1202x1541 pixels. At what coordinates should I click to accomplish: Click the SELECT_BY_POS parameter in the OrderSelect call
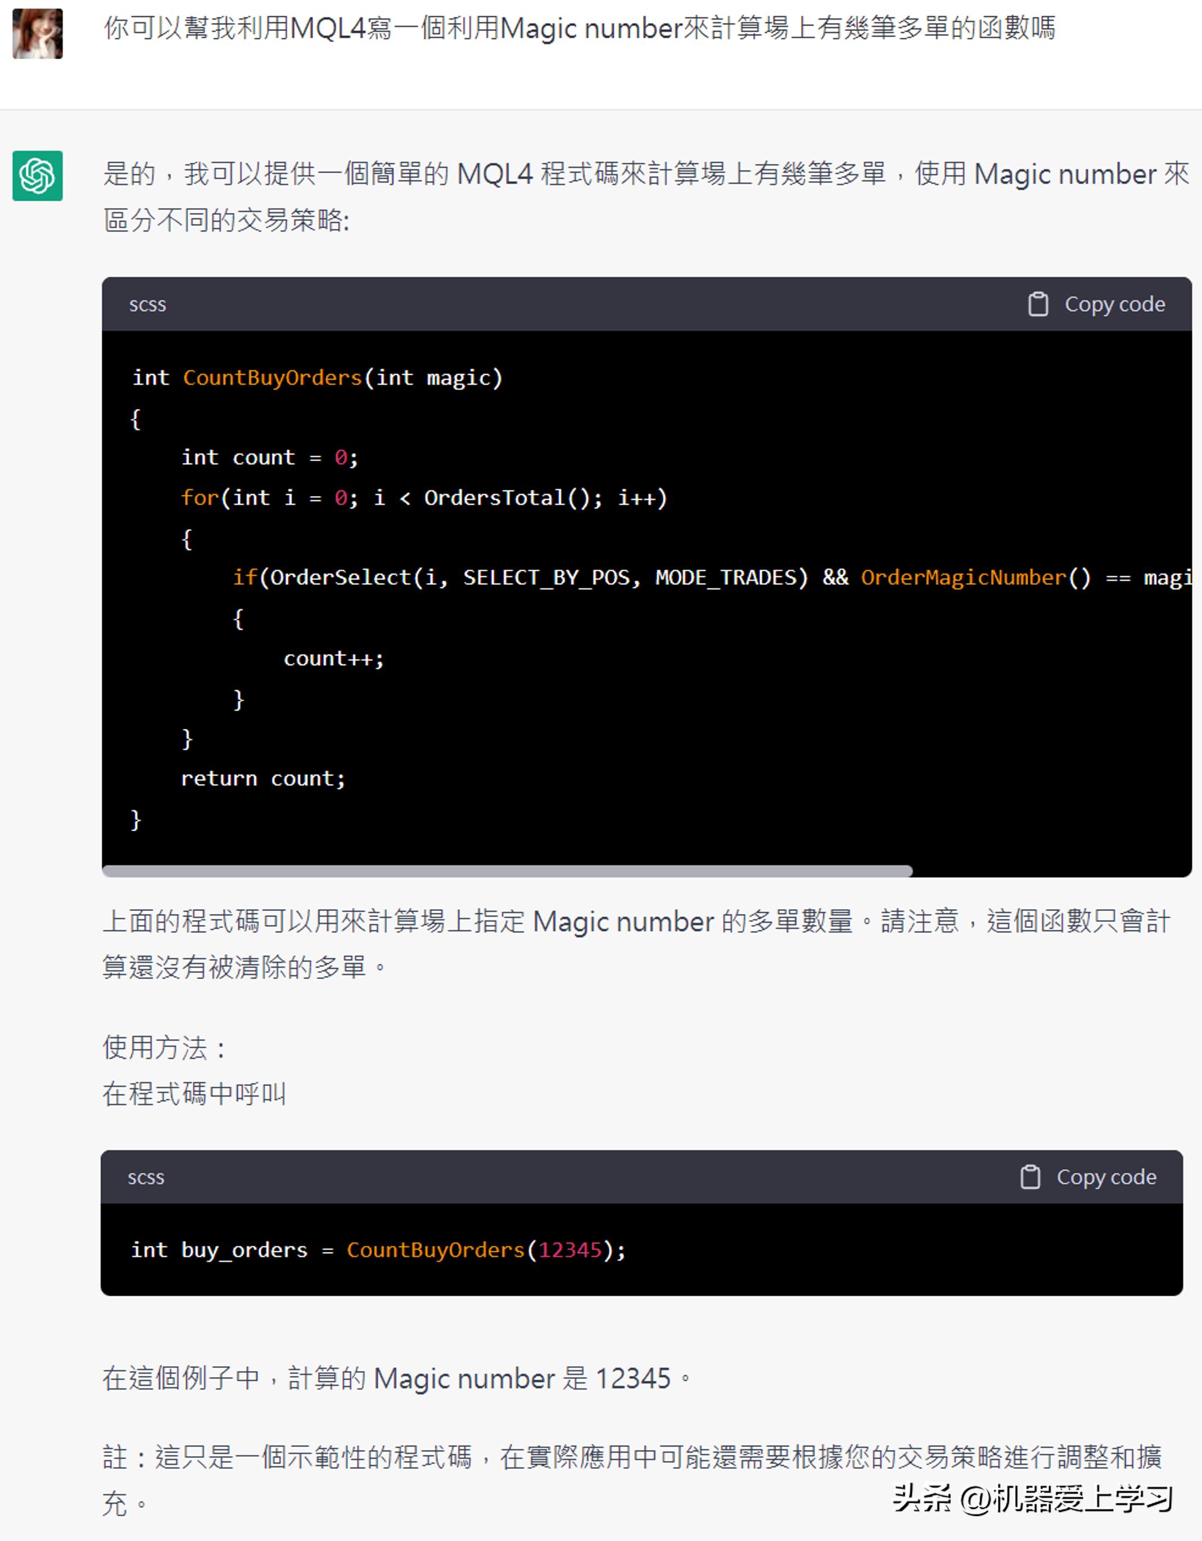click(x=548, y=577)
